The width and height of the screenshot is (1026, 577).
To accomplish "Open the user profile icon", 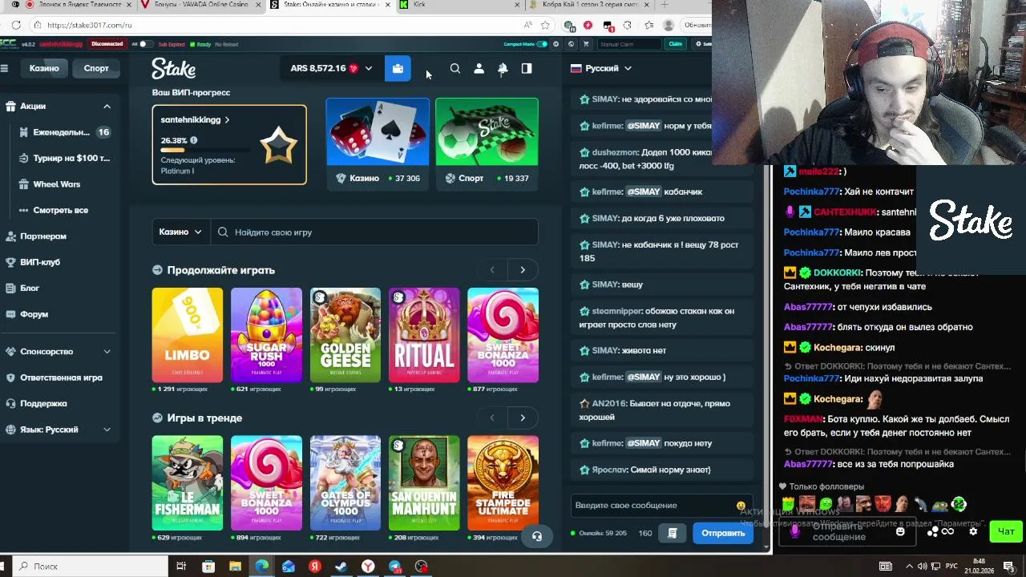I will point(479,69).
